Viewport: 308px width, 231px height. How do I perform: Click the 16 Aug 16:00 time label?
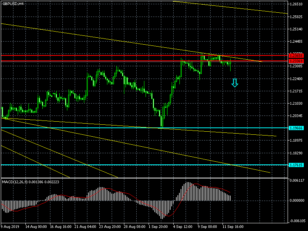(61, 227)
